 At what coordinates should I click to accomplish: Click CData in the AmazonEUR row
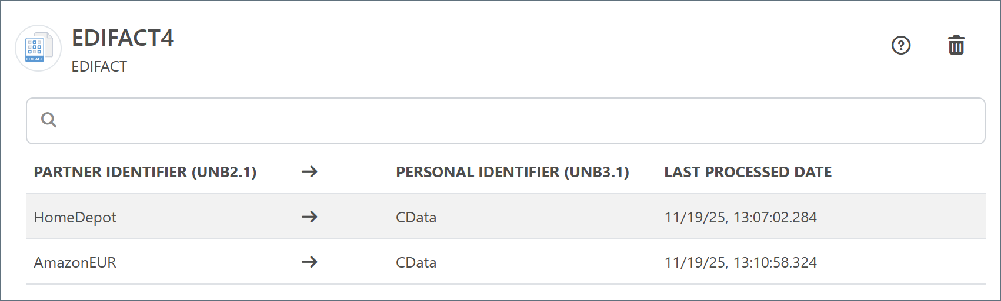pos(416,262)
